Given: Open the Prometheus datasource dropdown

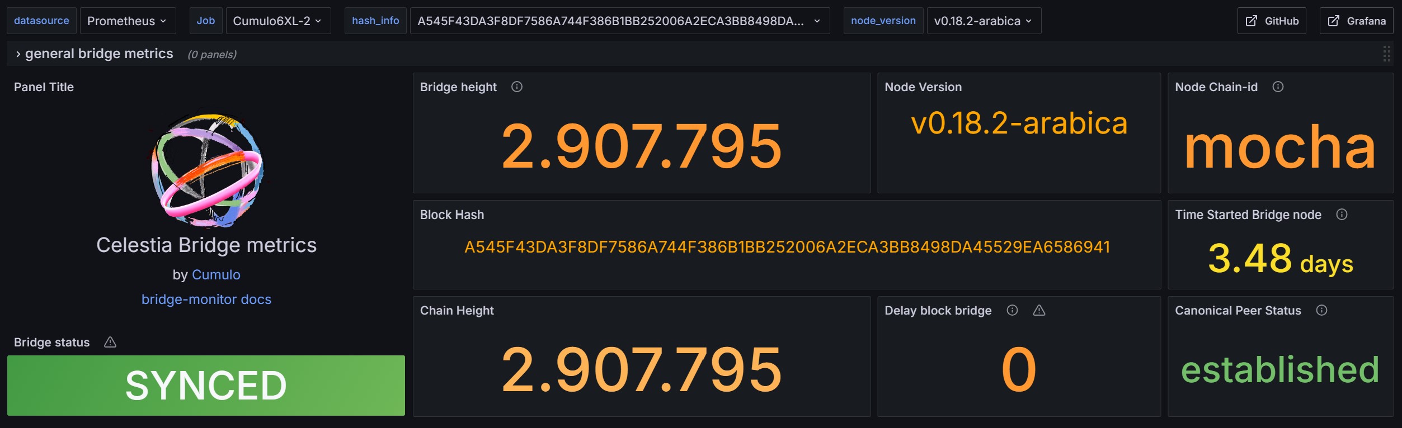Looking at the screenshot, I should [128, 21].
